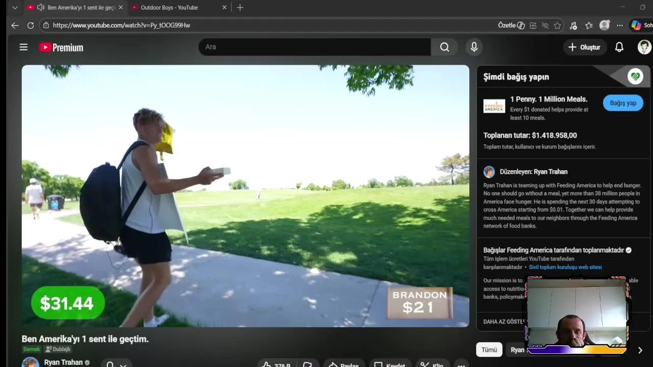The width and height of the screenshot is (653, 367).
Task: Open a new browser tab
Action: pos(240,8)
